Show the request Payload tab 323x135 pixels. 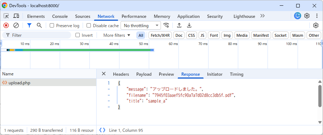tap(144, 74)
